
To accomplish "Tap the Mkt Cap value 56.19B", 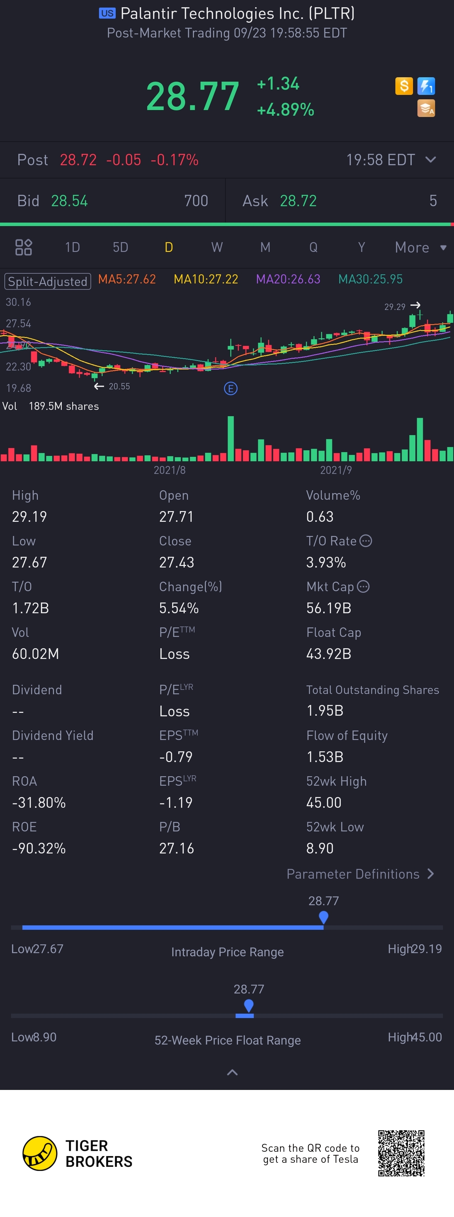I will (x=329, y=608).
